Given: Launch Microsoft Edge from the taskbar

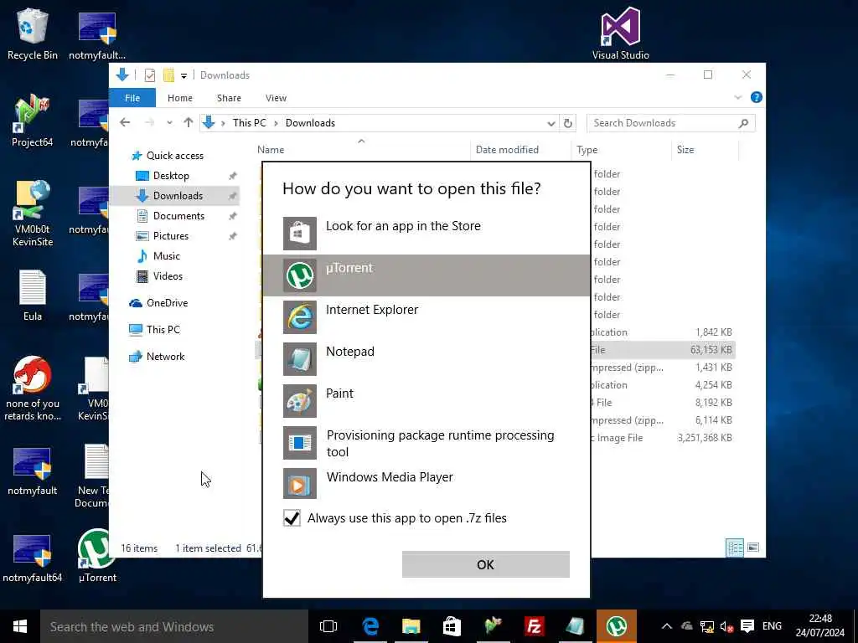Looking at the screenshot, I should (x=370, y=626).
